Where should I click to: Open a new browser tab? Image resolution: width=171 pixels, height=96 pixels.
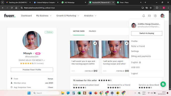[x=145, y=3]
